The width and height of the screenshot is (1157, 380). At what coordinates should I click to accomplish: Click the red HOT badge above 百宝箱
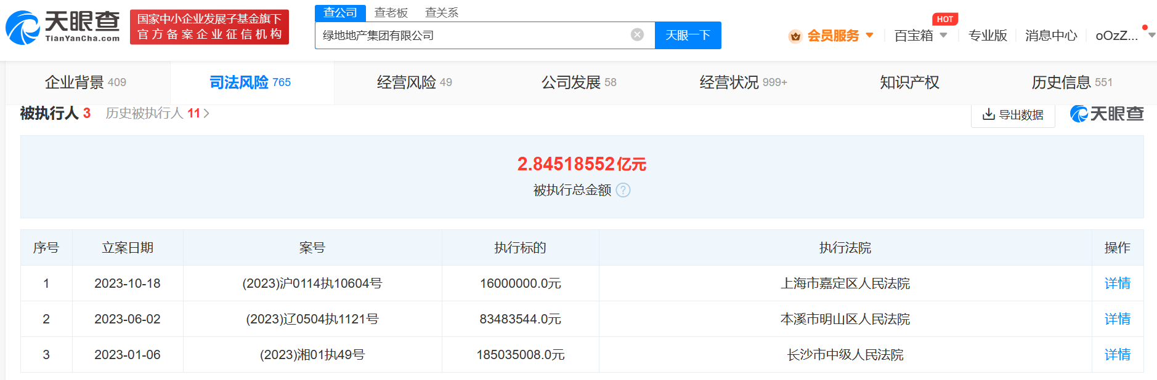945,19
